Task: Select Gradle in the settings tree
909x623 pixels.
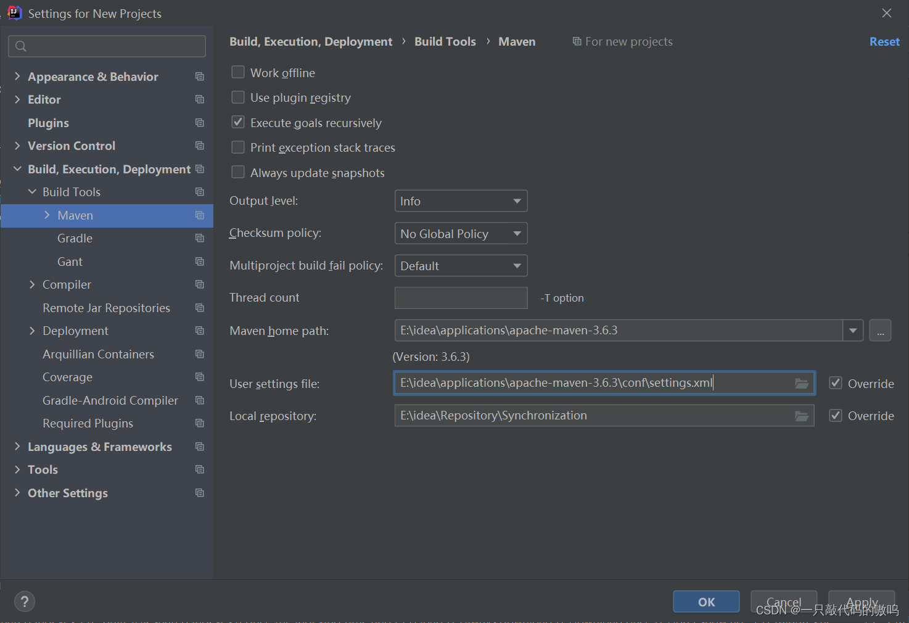Action: click(x=75, y=238)
